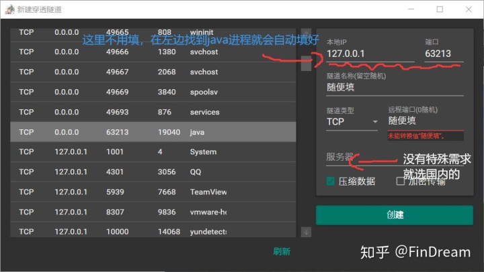
Task: Click the 远程端口 input field
Action: click(425, 121)
